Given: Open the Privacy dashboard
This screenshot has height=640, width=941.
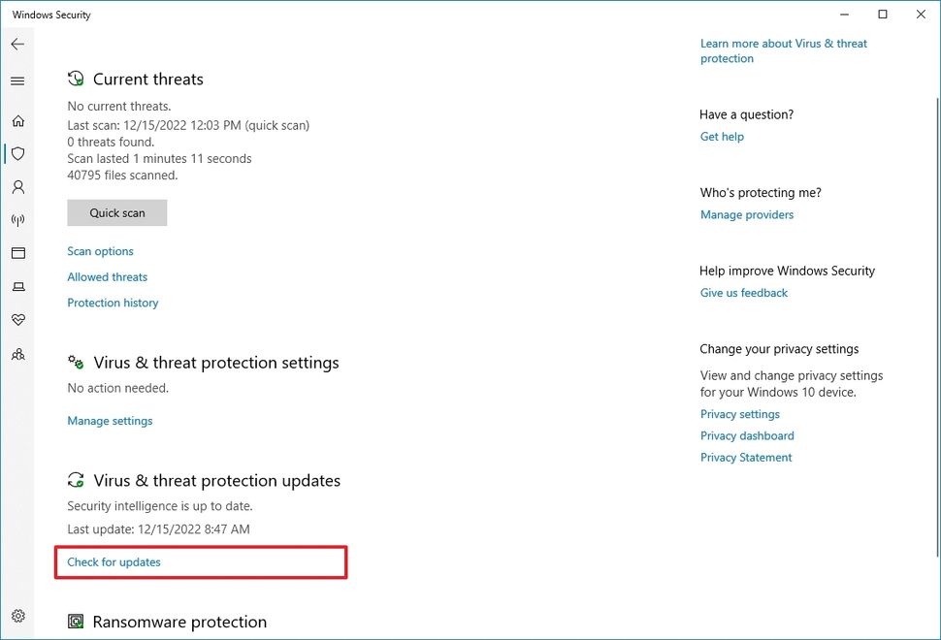Looking at the screenshot, I should 747,435.
